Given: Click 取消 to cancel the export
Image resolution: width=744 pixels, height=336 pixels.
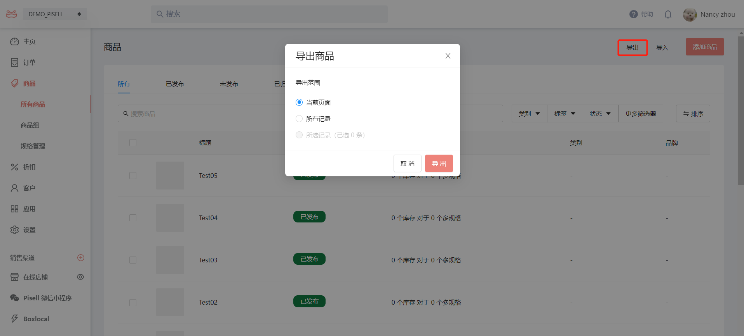Looking at the screenshot, I should click(408, 164).
